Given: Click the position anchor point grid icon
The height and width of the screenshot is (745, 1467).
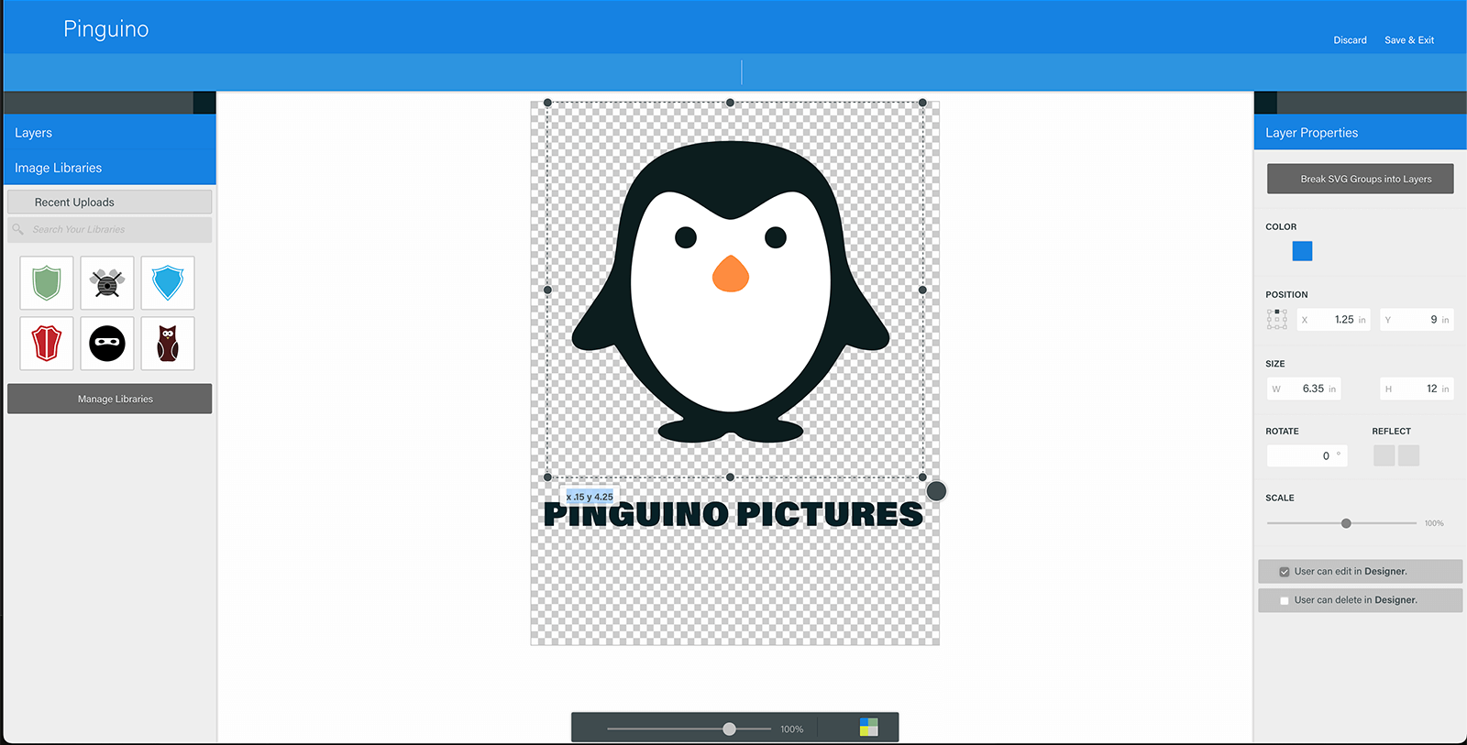Looking at the screenshot, I should [1276, 319].
